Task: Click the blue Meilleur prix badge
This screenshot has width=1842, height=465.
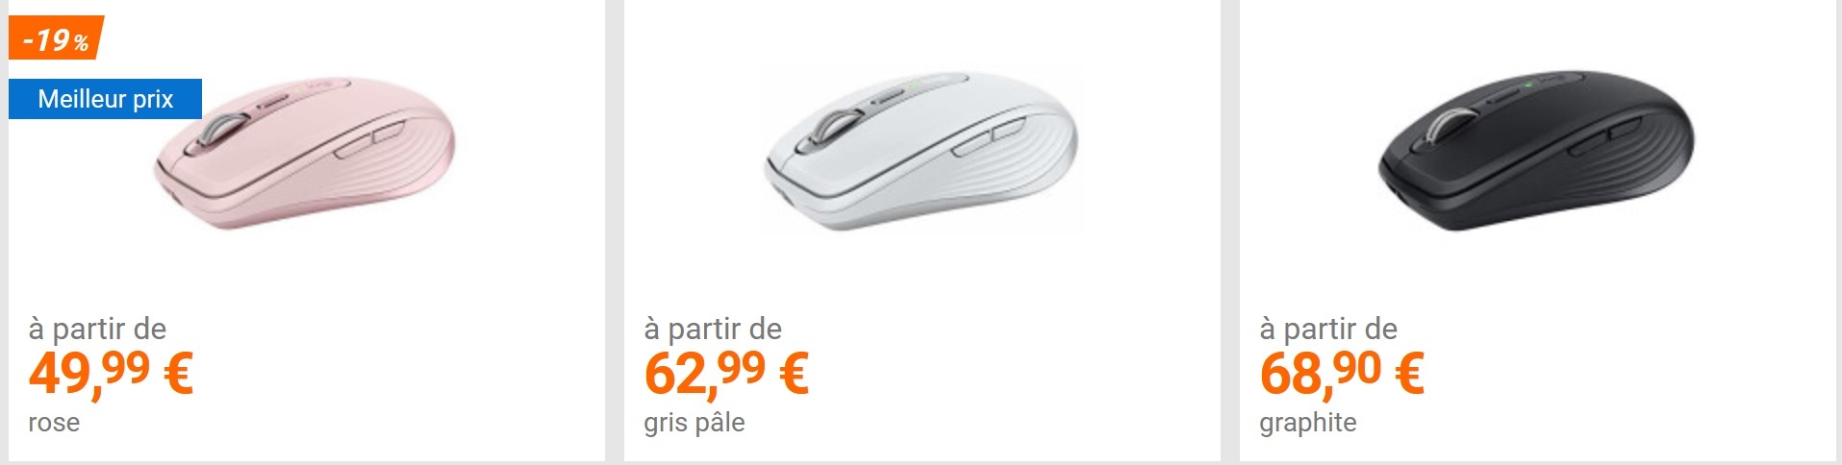Action: [x=105, y=99]
